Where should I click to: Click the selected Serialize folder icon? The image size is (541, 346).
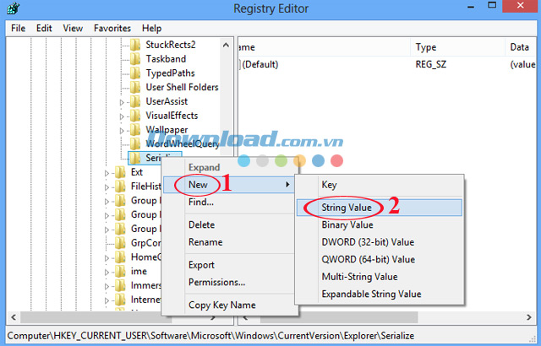click(x=135, y=158)
